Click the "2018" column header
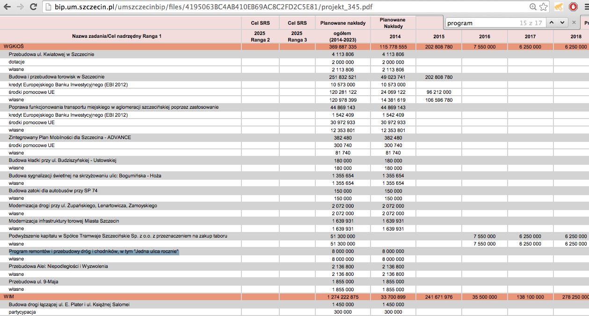The image size is (589, 316). click(x=576, y=36)
